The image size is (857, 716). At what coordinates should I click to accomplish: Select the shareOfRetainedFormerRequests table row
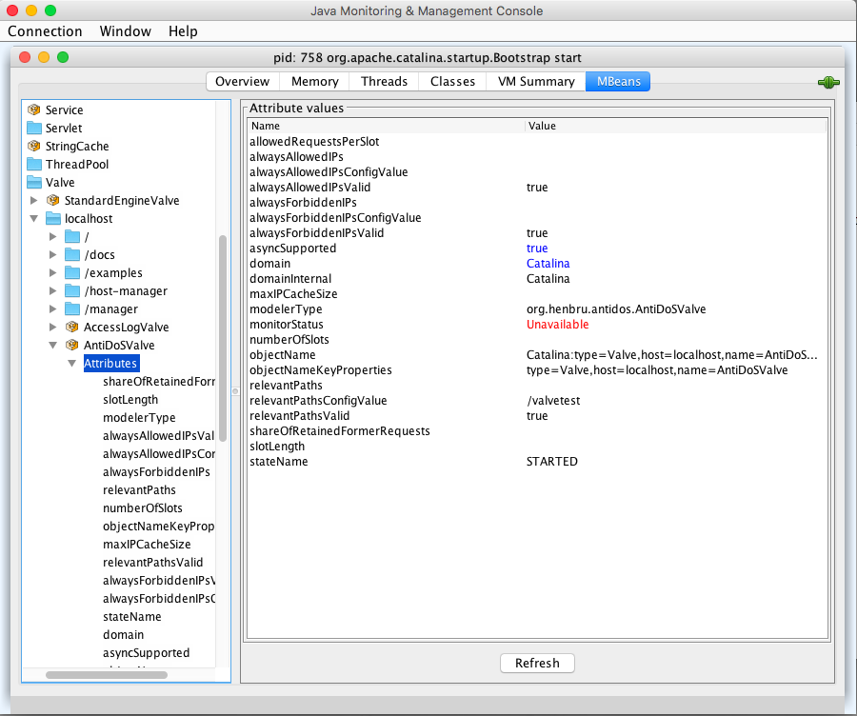537,430
